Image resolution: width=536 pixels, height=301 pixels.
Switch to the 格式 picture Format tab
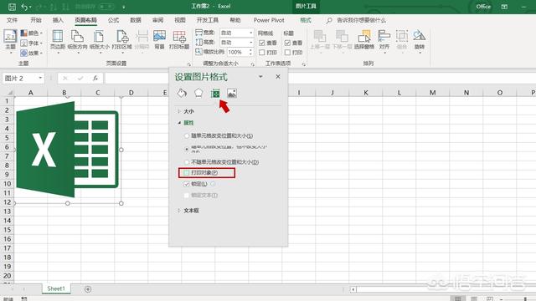pos(306,20)
